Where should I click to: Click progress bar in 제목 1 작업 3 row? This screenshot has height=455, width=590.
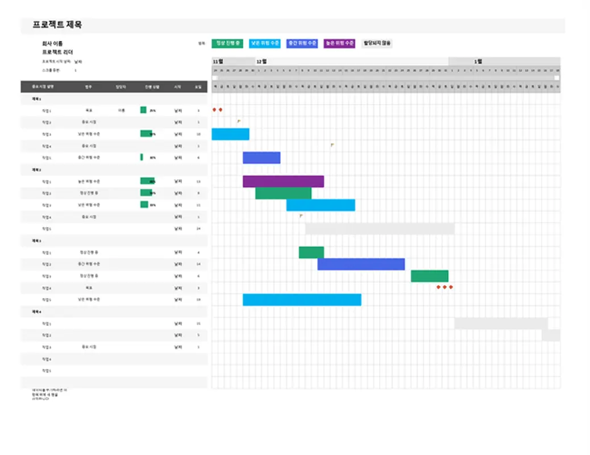[x=147, y=134]
